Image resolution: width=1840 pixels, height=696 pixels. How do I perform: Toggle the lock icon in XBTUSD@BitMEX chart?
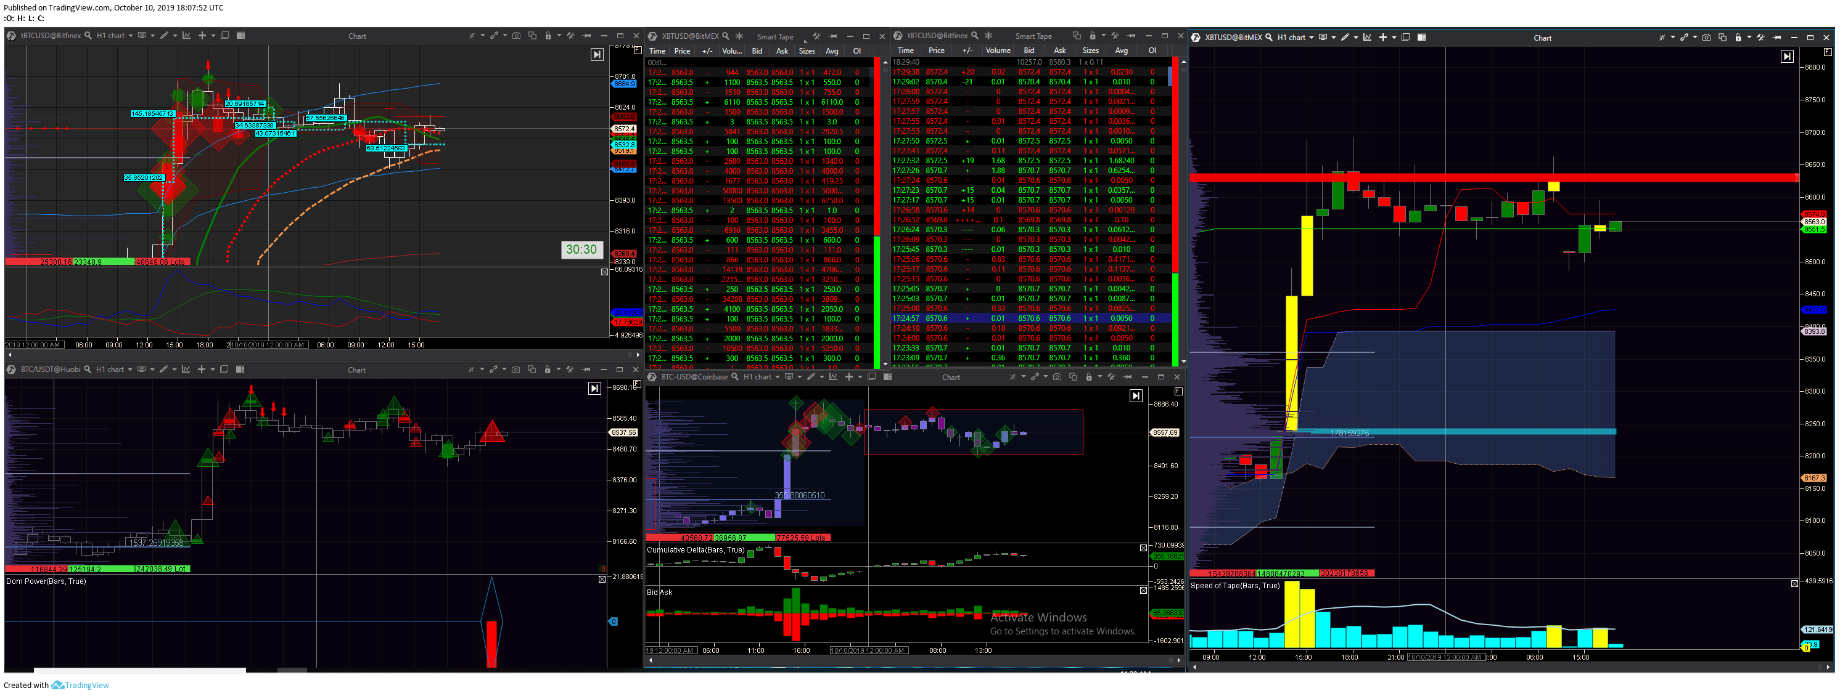1739,38
